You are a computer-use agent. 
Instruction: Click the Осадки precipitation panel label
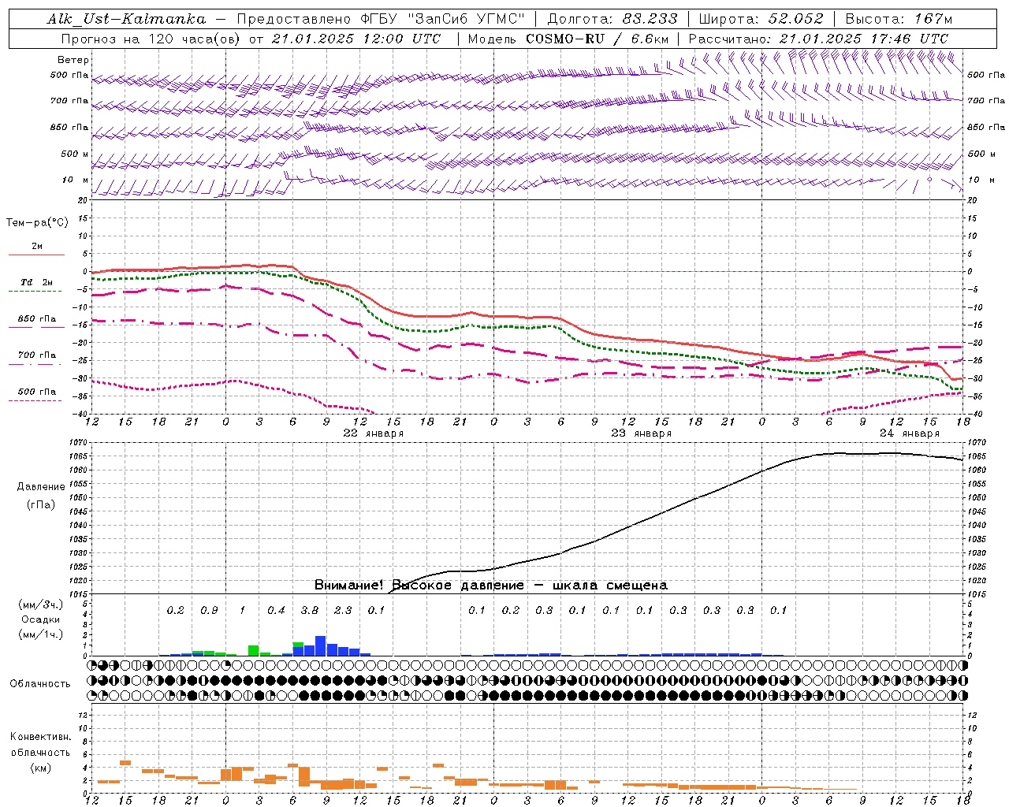(x=41, y=619)
